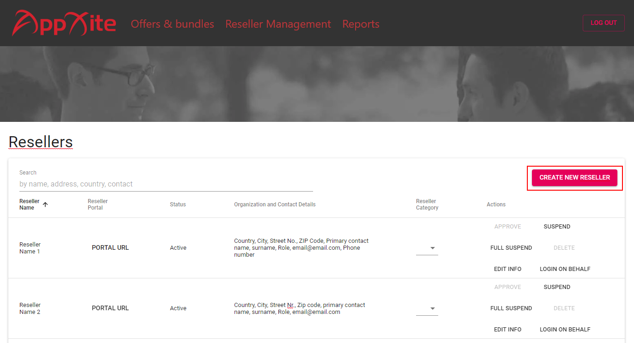
Task: Select the Reseller Name 2 cell
Action: point(30,308)
